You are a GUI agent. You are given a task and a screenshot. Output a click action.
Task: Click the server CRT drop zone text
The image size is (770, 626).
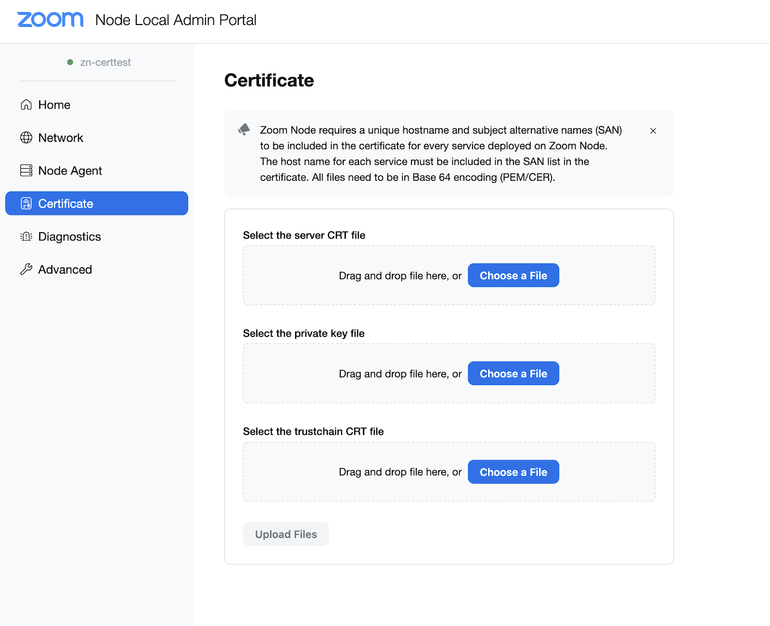400,276
